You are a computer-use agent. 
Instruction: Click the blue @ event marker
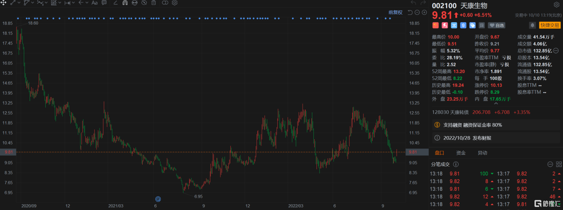[x=158, y=199]
